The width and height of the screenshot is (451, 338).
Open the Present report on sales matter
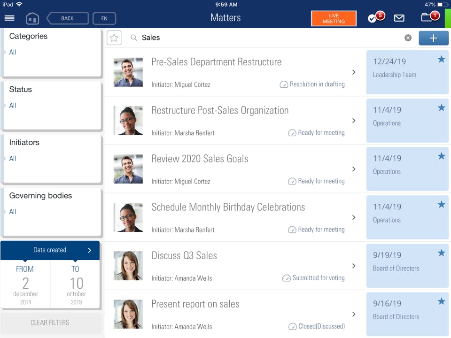235,314
